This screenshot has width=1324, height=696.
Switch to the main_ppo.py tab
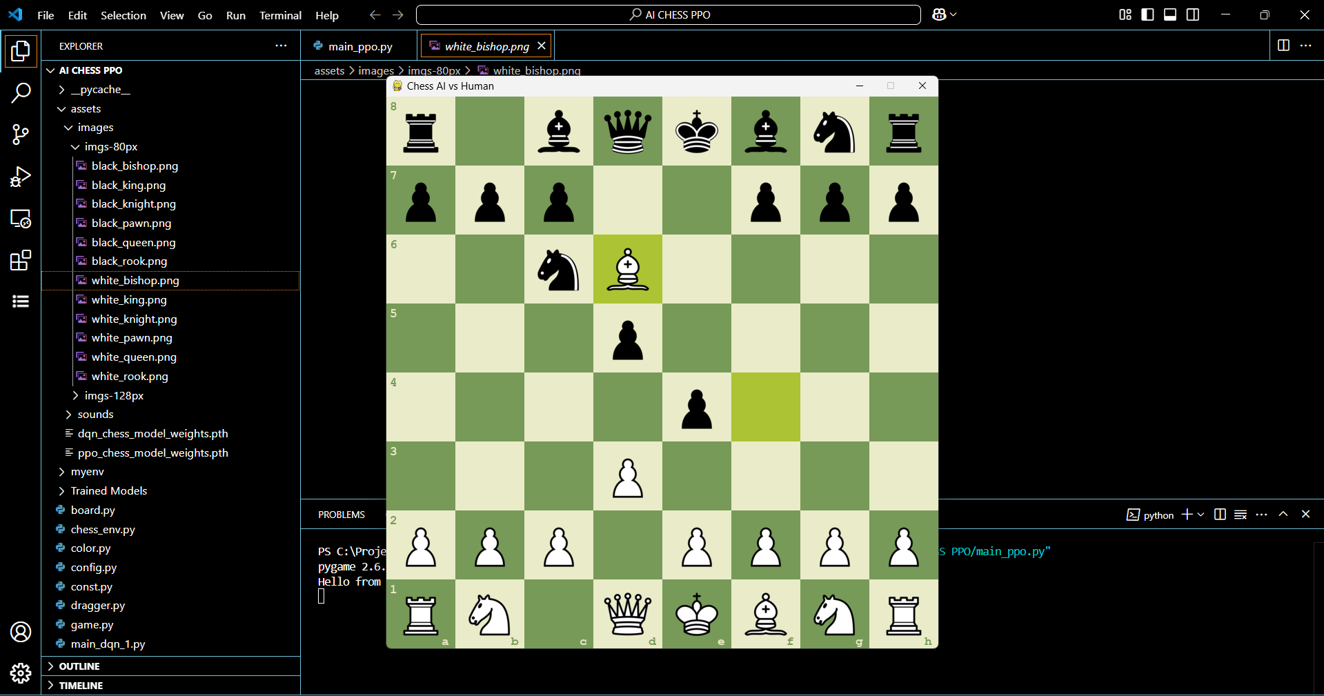point(359,46)
